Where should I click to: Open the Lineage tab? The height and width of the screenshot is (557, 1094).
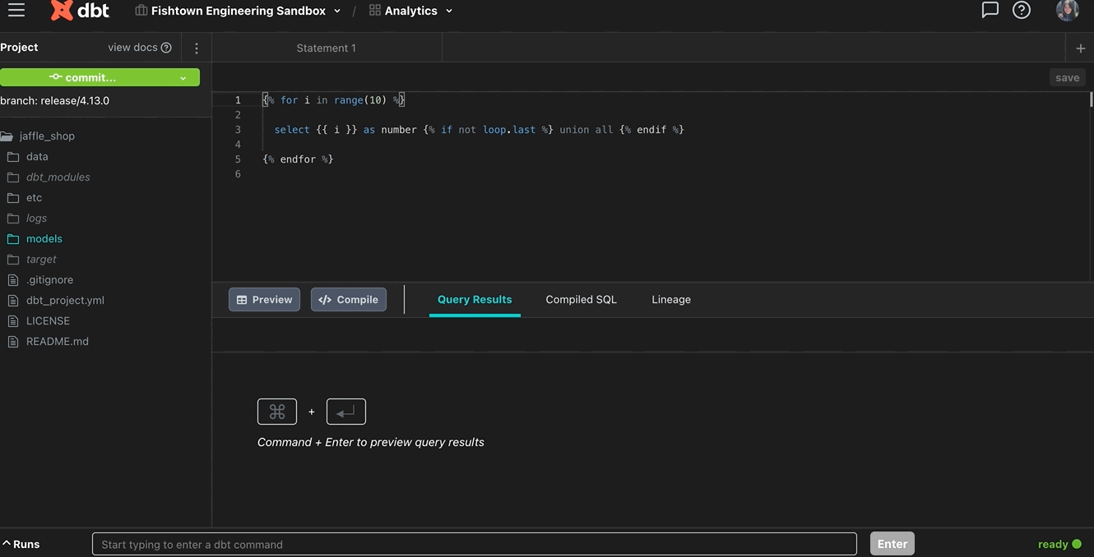670,299
